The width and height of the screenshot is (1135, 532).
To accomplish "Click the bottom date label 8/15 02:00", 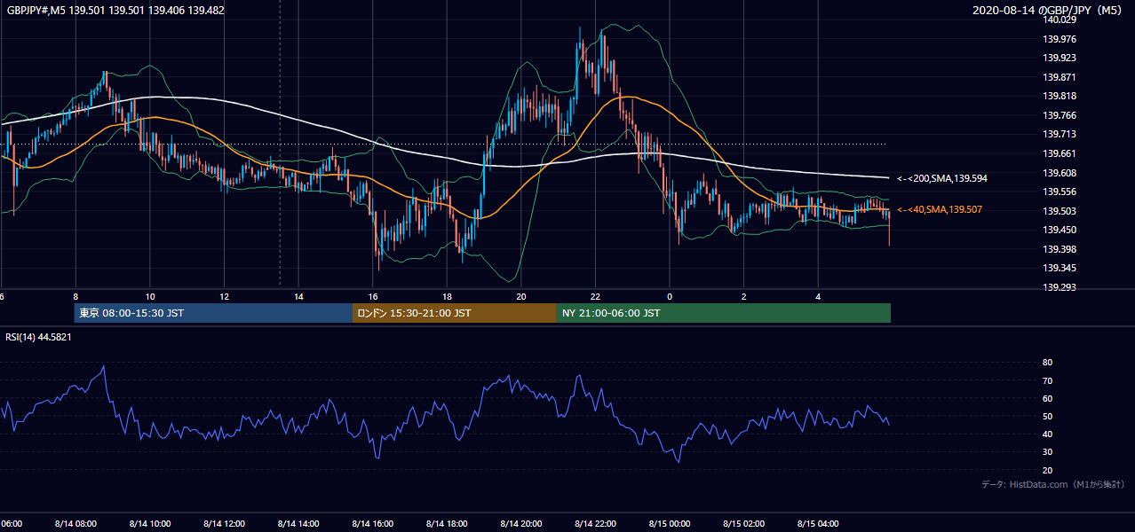I will [744, 523].
